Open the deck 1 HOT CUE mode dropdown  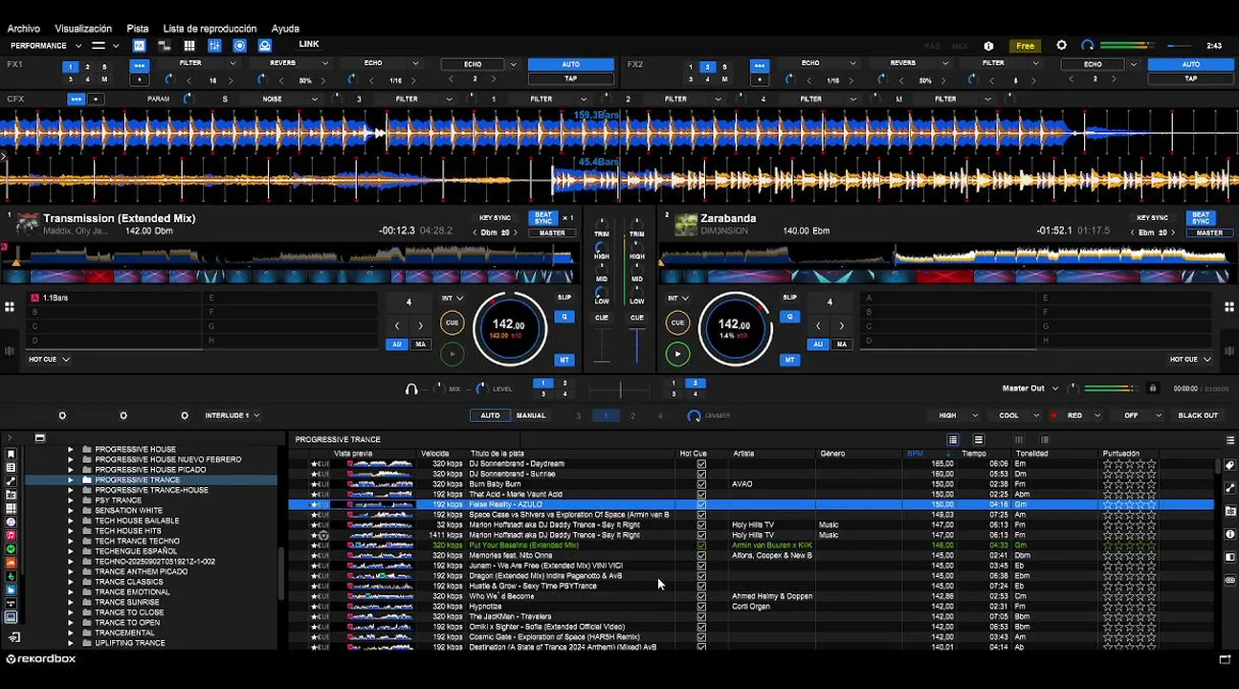[x=49, y=359]
